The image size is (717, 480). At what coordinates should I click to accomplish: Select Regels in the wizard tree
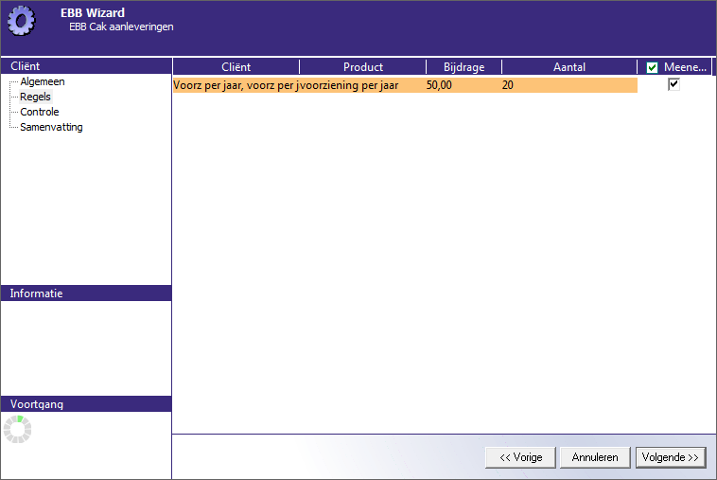tap(35, 97)
